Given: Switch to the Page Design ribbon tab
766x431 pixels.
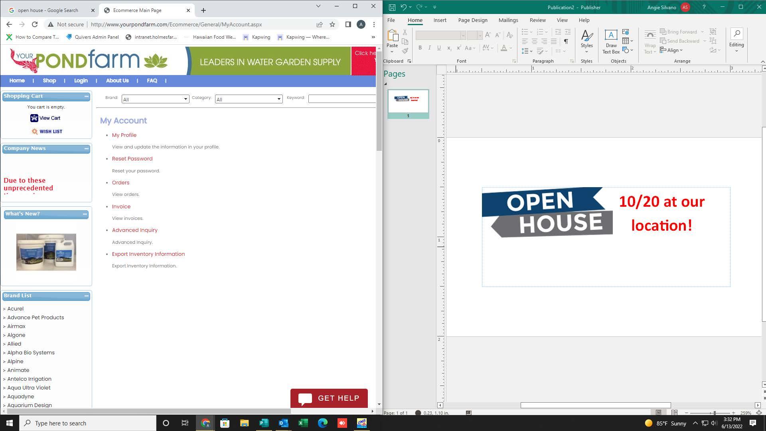Looking at the screenshot, I should pos(472,20).
